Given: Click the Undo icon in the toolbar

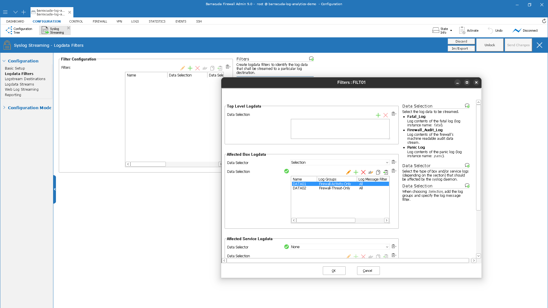Looking at the screenshot, I should [x=490, y=31].
